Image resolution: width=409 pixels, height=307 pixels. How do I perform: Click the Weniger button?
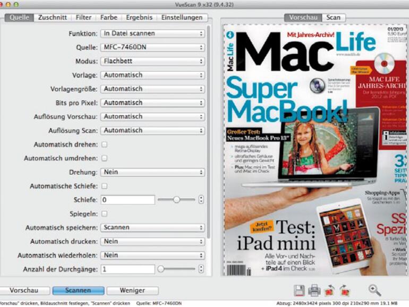pos(132,291)
